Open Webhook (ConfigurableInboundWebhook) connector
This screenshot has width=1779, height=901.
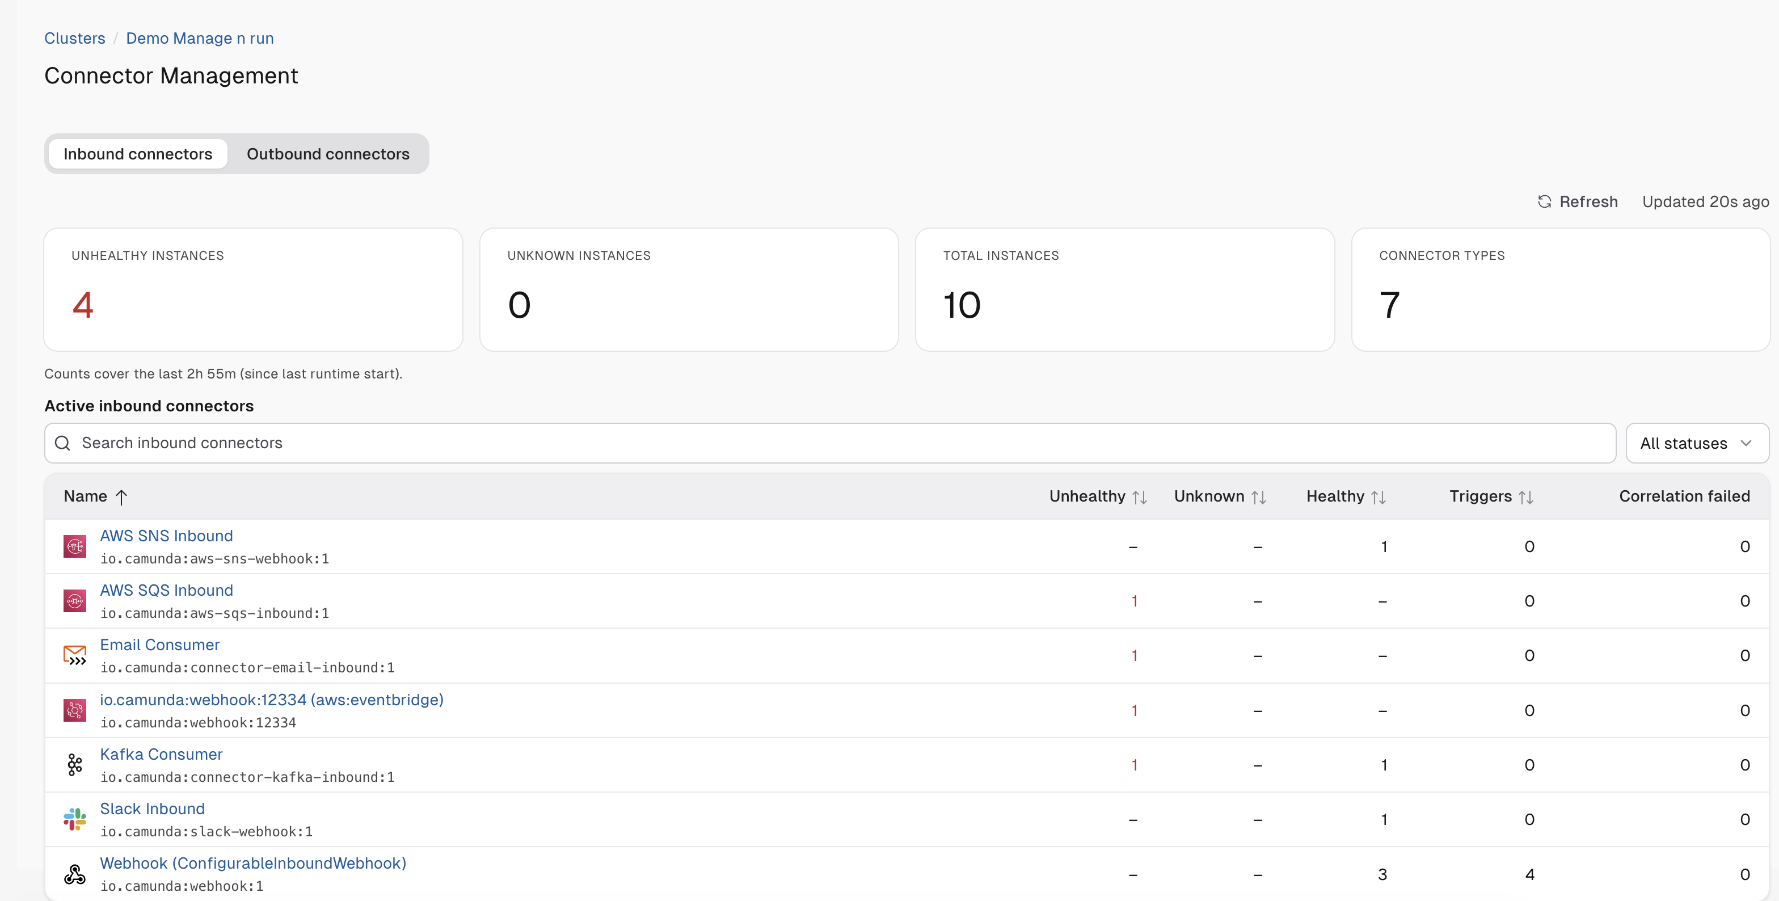(x=253, y=864)
